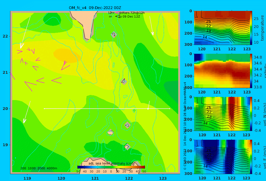Click latitude label 21 on the main map
This screenshot has width=266, height=181.
5,72
